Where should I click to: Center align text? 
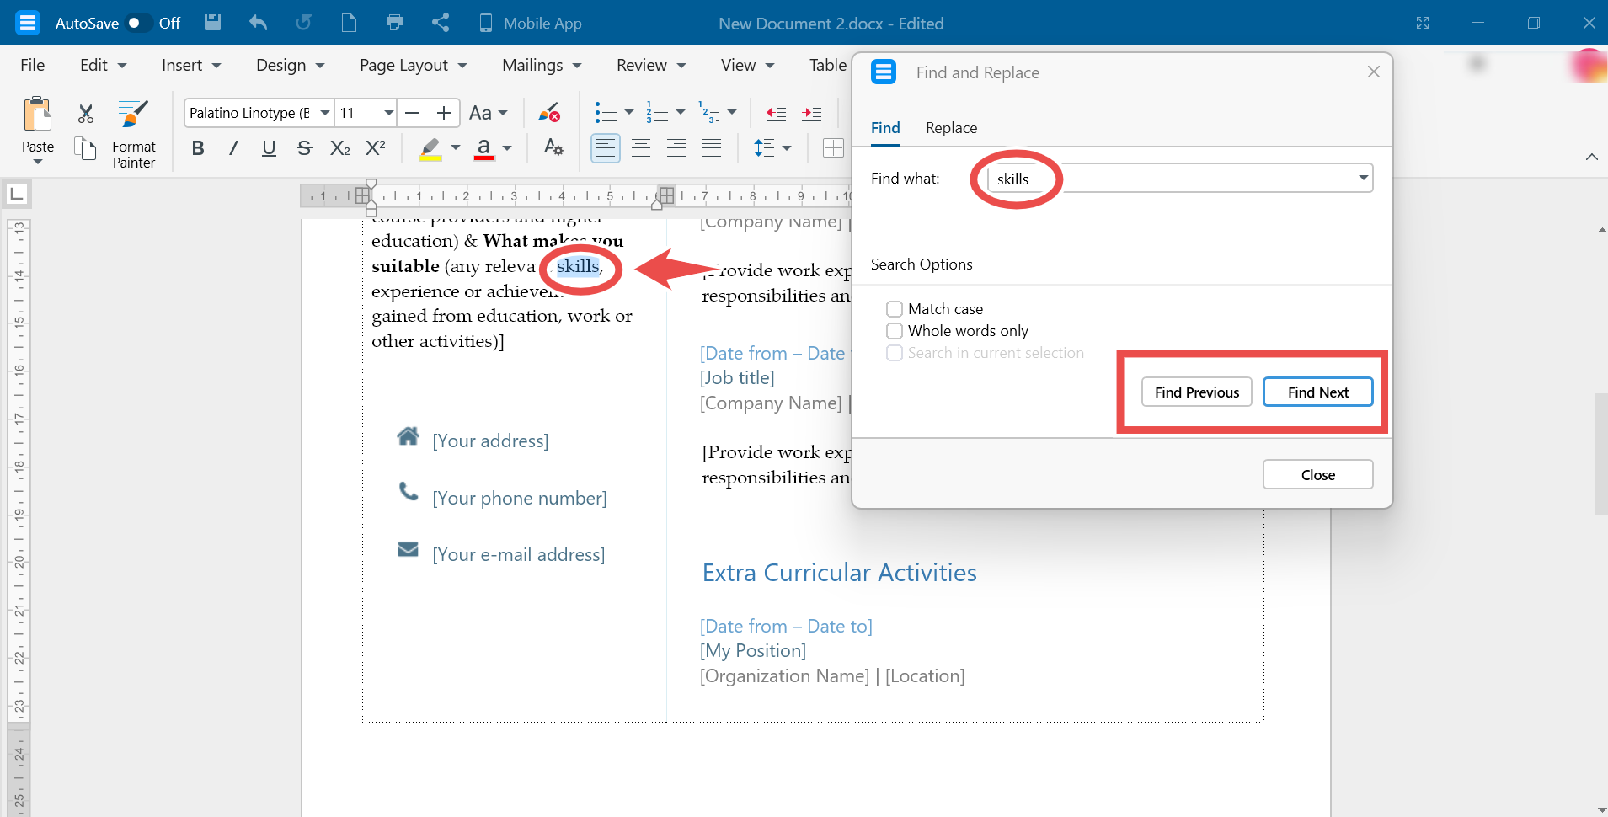[x=641, y=148]
